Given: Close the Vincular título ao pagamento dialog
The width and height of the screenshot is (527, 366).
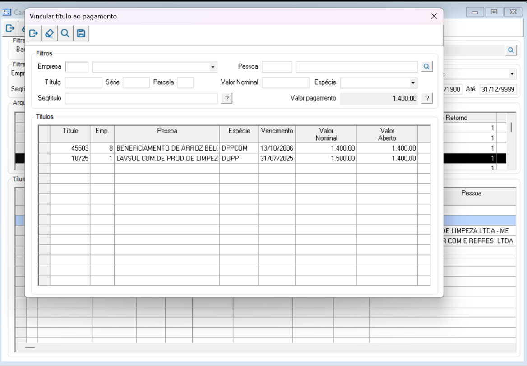Looking at the screenshot, I should coord(434,16).
